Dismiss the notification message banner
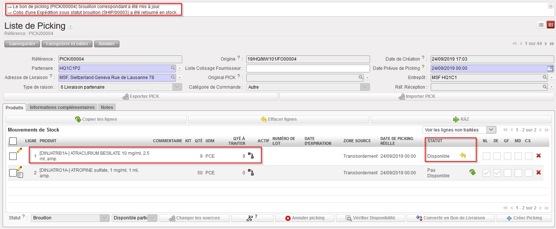The width and height of the screenshot is (556, 229). pos(550,6)
